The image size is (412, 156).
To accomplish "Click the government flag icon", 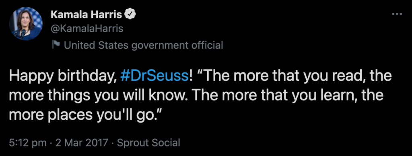I will pyautogui.click(x=56, y=45).
